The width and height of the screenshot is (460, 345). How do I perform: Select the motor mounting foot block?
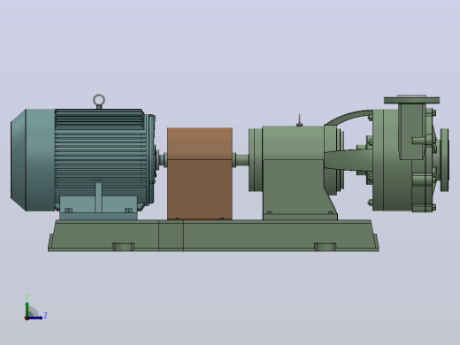(x=98, y=208)
